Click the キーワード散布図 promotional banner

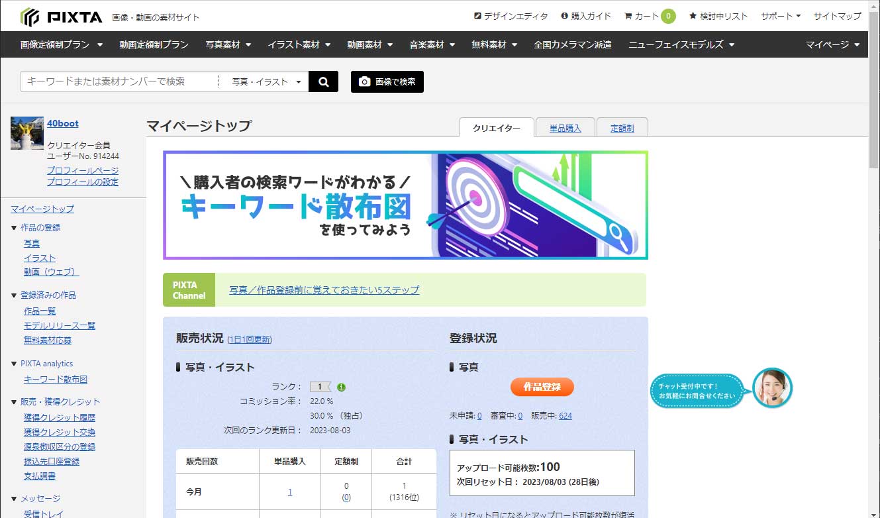[405, 205]
